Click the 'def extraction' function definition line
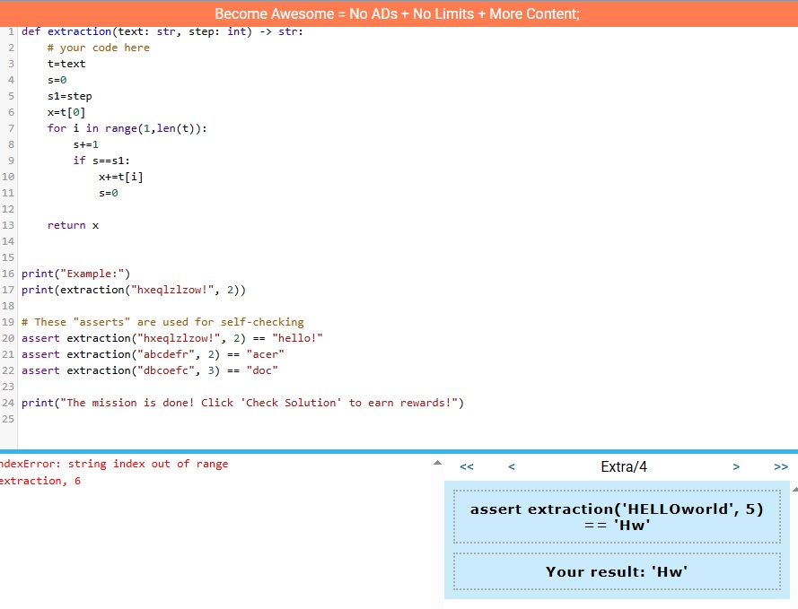Screen dimensions: 798x609 pyautogui.click(x=162, y=31)
